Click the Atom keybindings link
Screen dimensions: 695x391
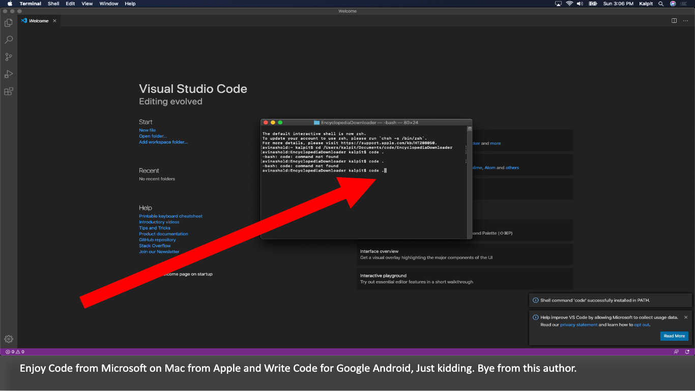pos(490,168)
